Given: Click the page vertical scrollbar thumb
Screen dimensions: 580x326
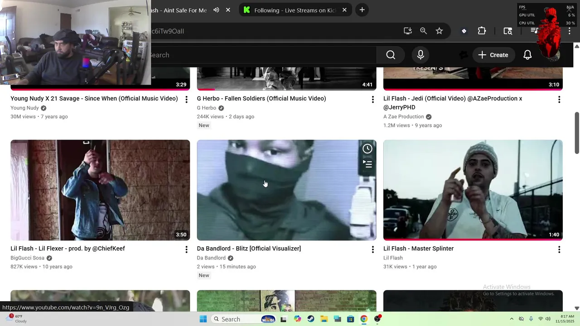Looking at the screenshot, I should [x=577, y=133].
